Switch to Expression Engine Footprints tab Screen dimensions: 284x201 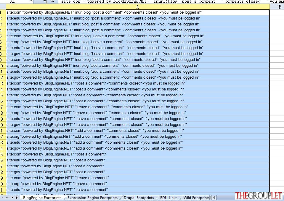(x=92, y=198)
